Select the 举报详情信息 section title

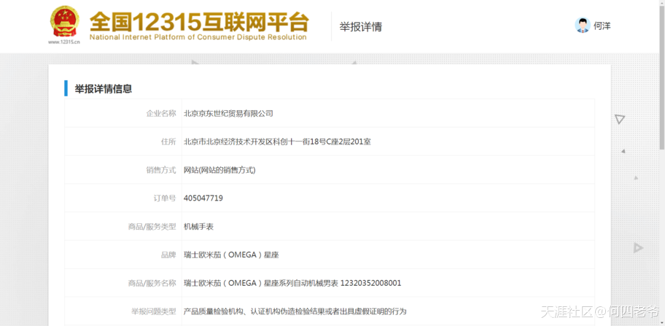pyautogui.click(x=104, y=88)
